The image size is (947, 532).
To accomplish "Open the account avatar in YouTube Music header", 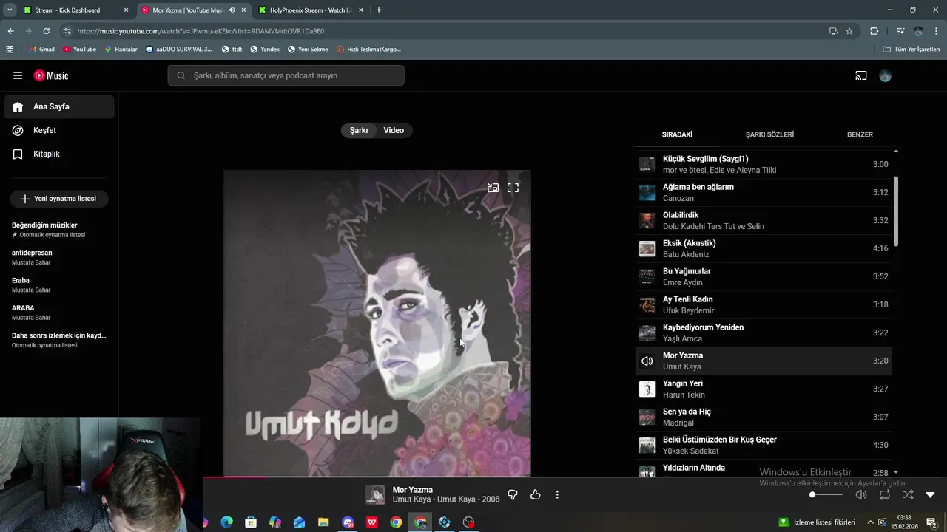I will coord(886,75).
